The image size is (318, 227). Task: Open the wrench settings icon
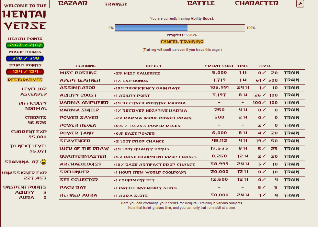pos(300,4)
